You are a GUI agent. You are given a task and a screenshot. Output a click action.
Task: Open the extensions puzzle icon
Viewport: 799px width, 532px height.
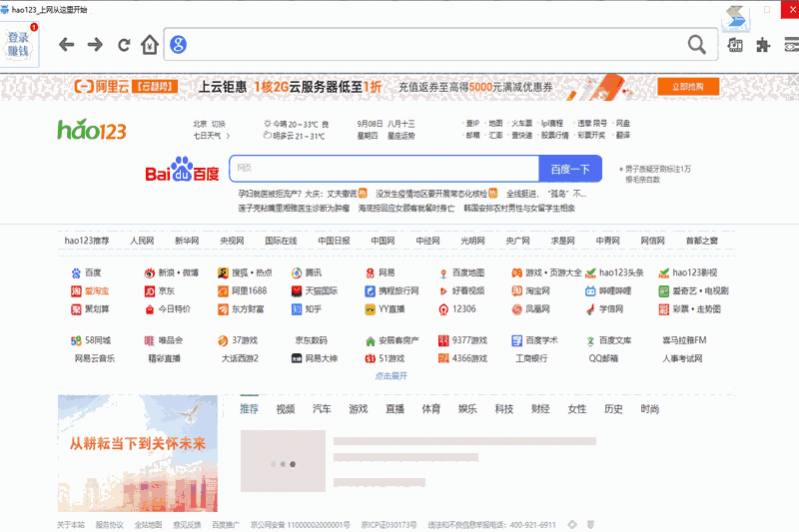[763, 45]
